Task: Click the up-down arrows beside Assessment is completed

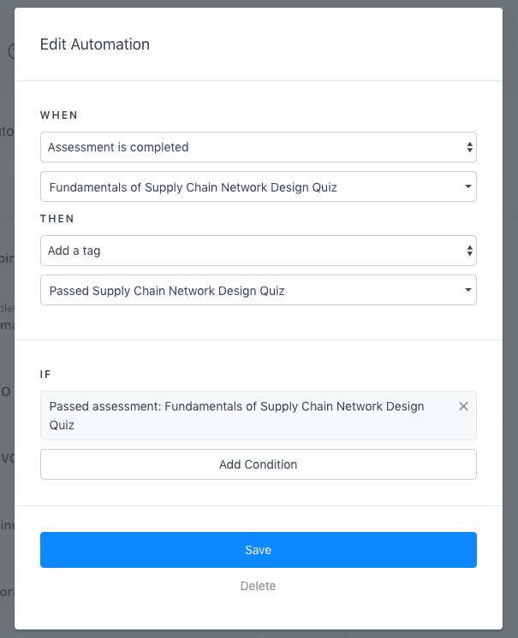Action: click(469, 147)
